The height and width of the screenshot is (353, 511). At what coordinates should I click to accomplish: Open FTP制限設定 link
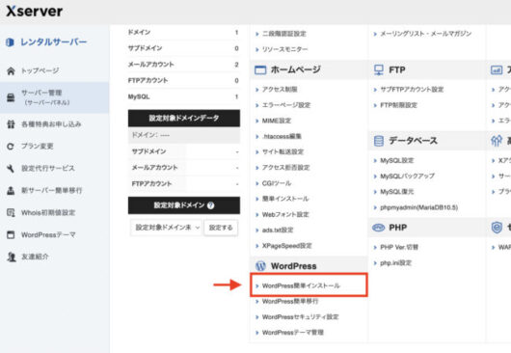[398, 105]
